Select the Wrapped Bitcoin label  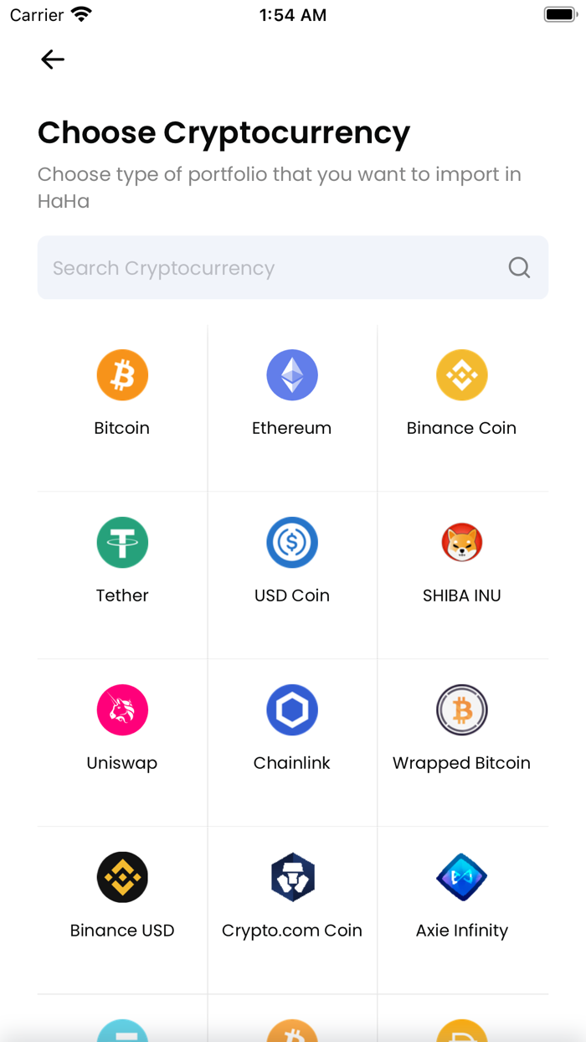tap(461, 762)
